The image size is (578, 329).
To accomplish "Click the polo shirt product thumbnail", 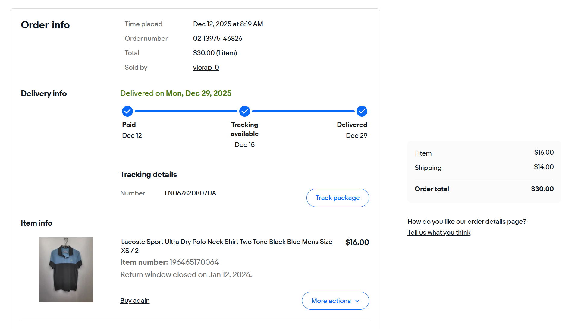I will click(x=66, y=270).
